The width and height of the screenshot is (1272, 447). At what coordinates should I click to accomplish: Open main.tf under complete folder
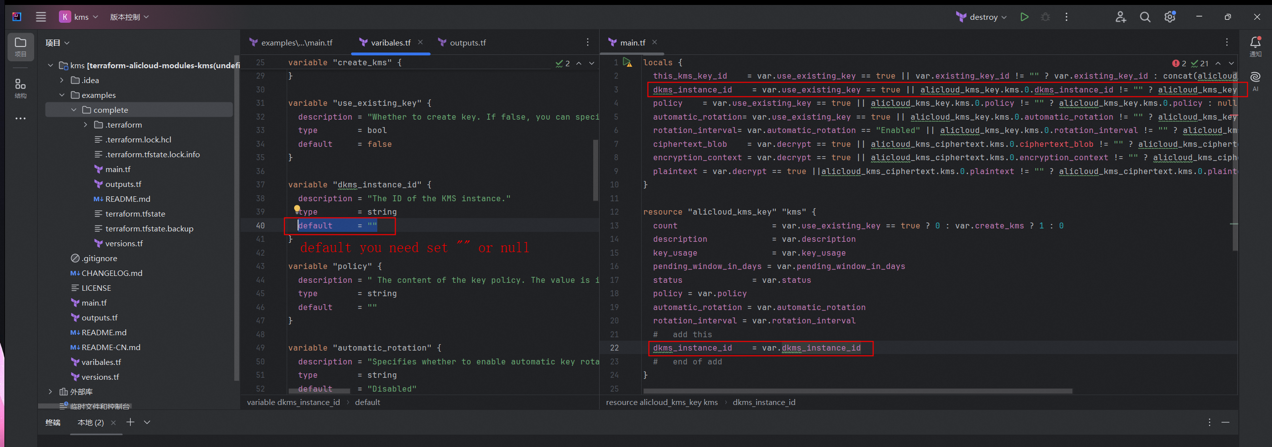[x=118, y=169]
